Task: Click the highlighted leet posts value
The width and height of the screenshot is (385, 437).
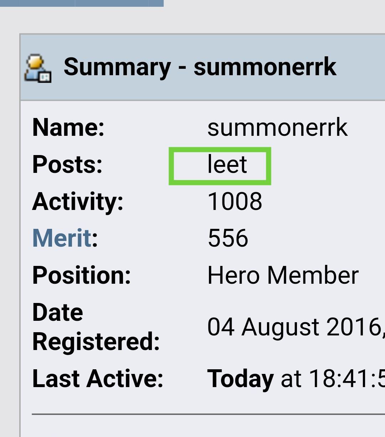Action: pos(227,165)
